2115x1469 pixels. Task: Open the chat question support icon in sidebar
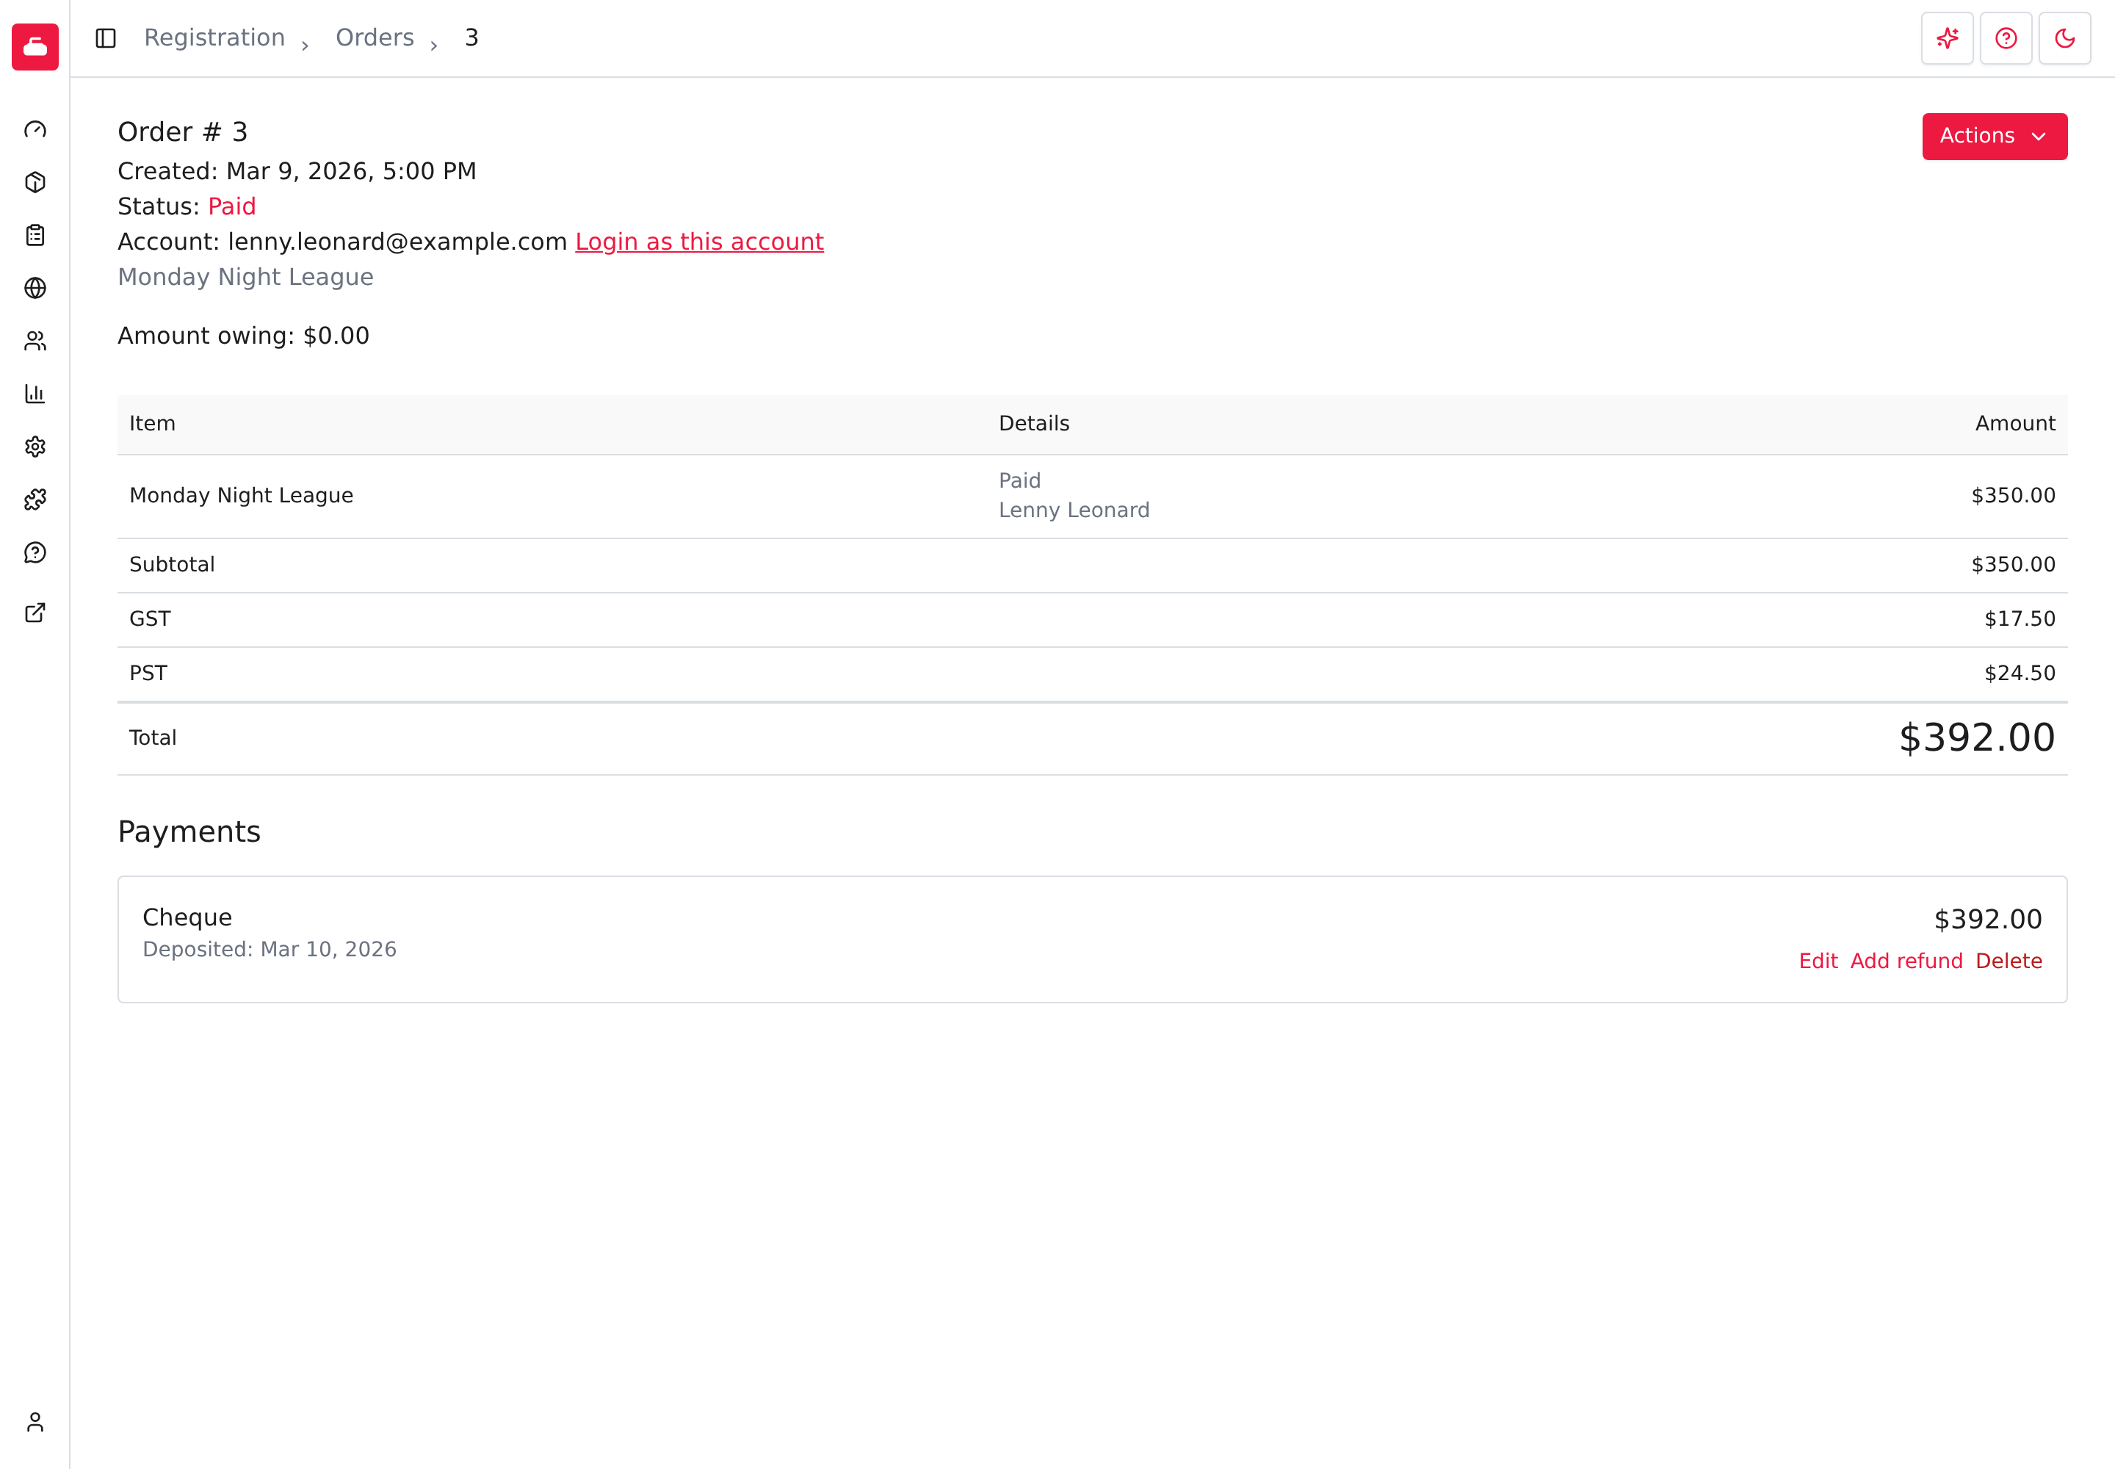click(35, 553)
